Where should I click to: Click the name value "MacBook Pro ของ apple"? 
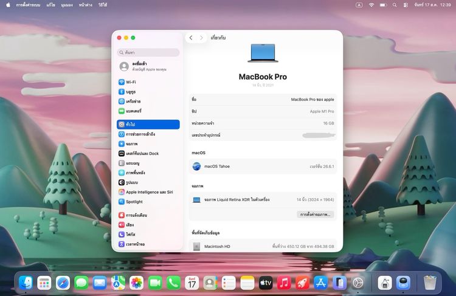(313, 100)
